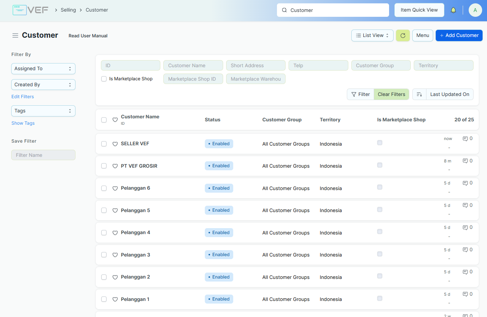Click the refresh list icon
487x317 pixels.
(x=403, y=35)
